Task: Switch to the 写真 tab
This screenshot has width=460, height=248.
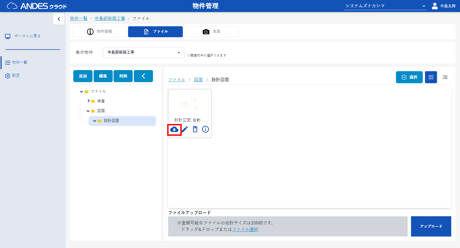Action: coord(211,32)
